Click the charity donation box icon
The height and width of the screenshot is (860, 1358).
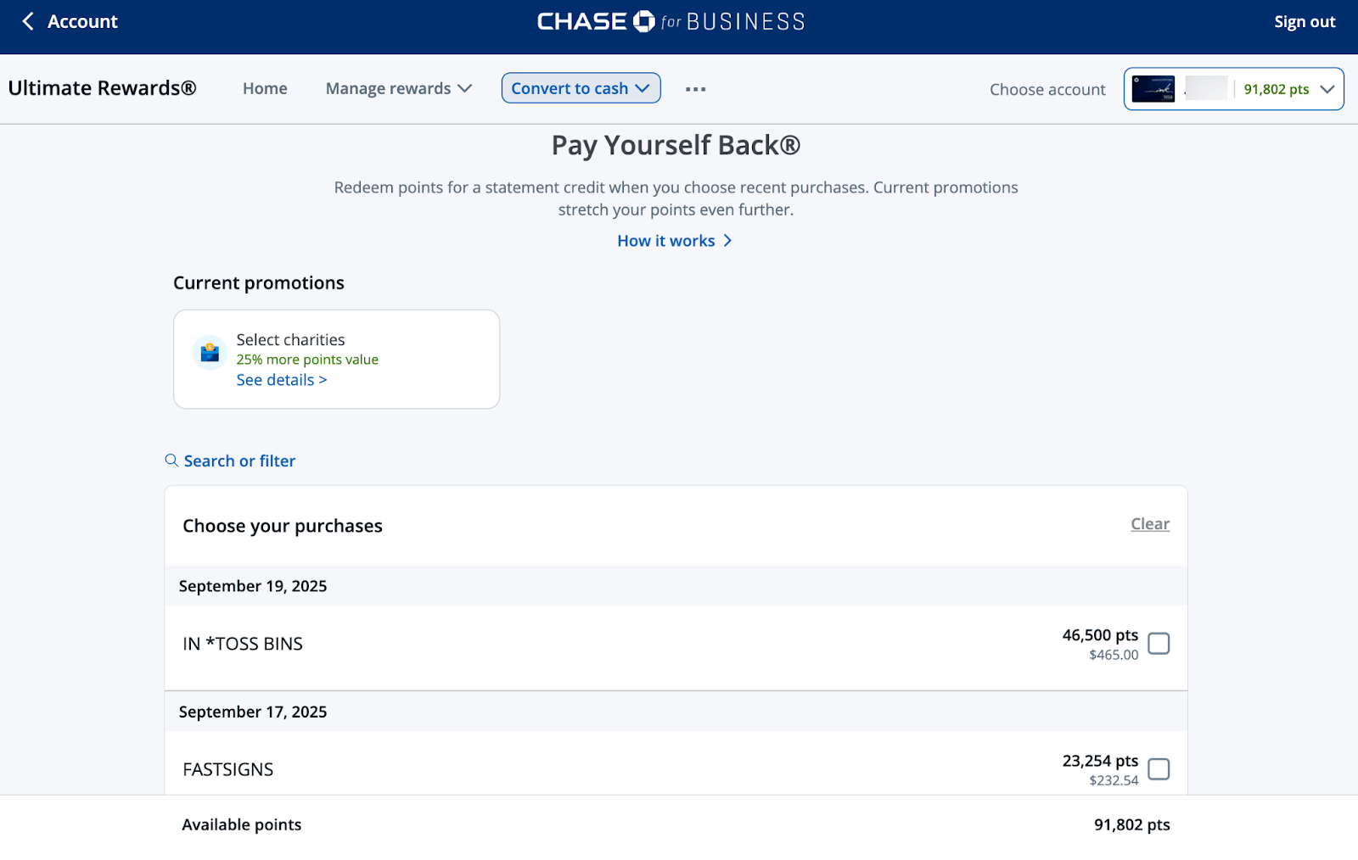(210, 352)
